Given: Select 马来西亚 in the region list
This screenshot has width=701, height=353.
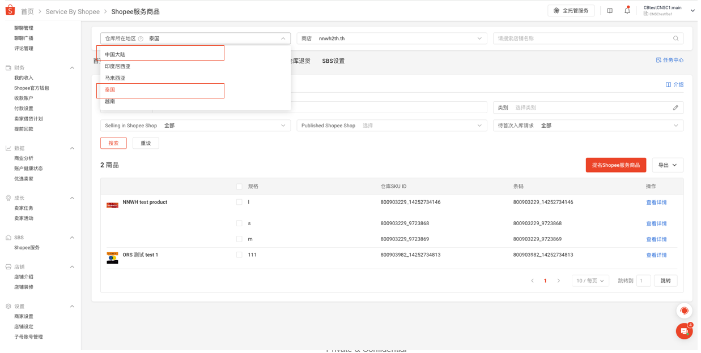Looking at the screenshot, I should [196, 78].
